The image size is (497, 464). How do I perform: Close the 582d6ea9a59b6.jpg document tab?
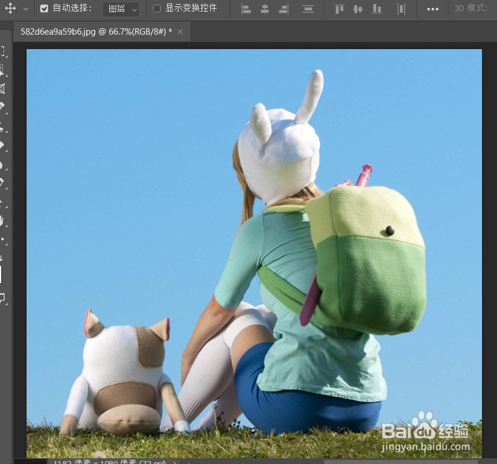coord(180,32)
